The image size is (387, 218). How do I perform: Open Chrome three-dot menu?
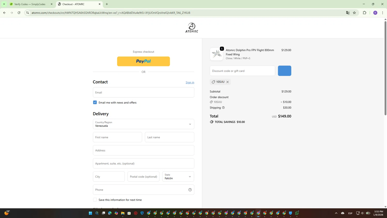[383, 13]
